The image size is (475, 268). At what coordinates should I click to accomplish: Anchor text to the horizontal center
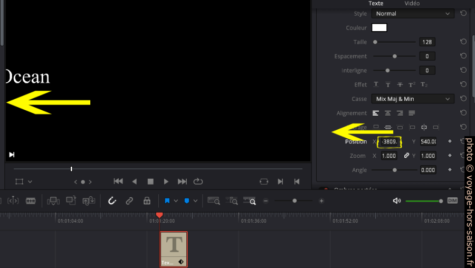(x=424, y=127)
